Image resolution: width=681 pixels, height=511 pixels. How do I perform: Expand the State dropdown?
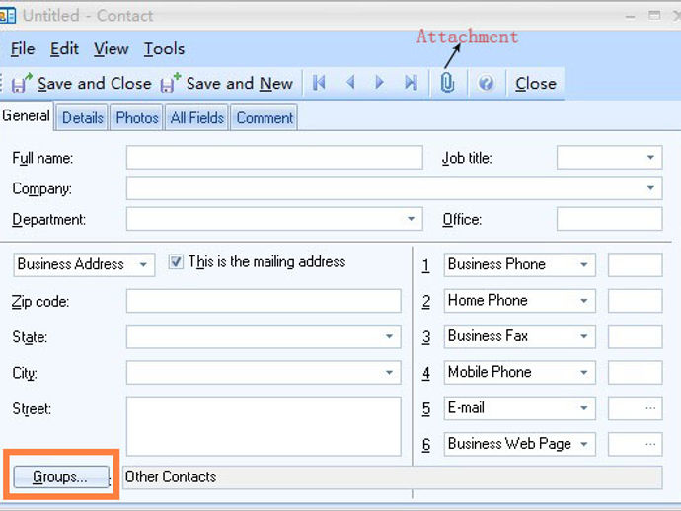point(389,336)
